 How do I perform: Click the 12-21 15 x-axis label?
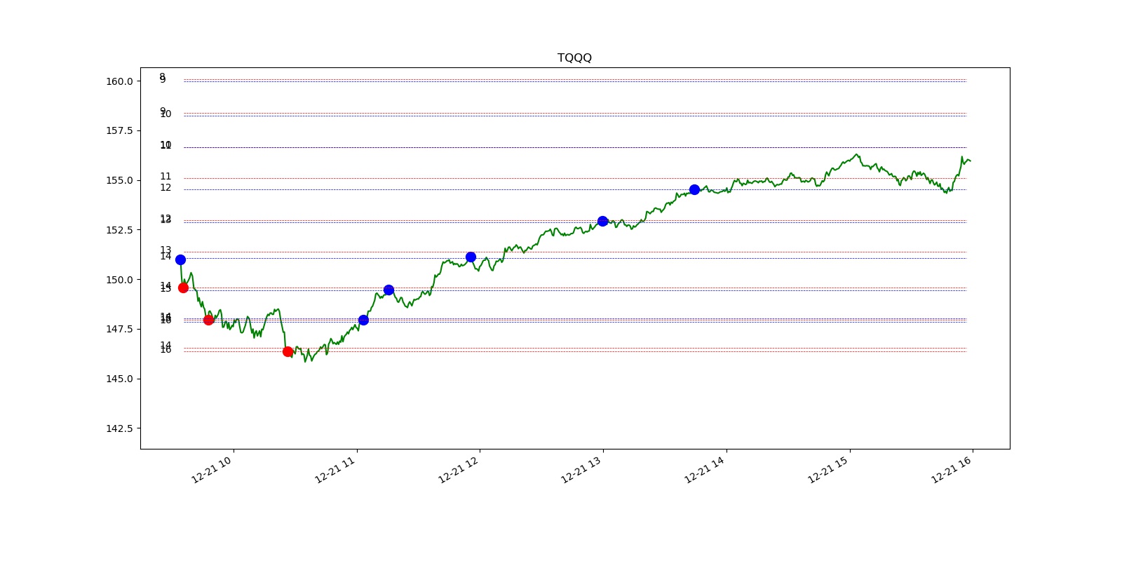[x=828, y=469]
